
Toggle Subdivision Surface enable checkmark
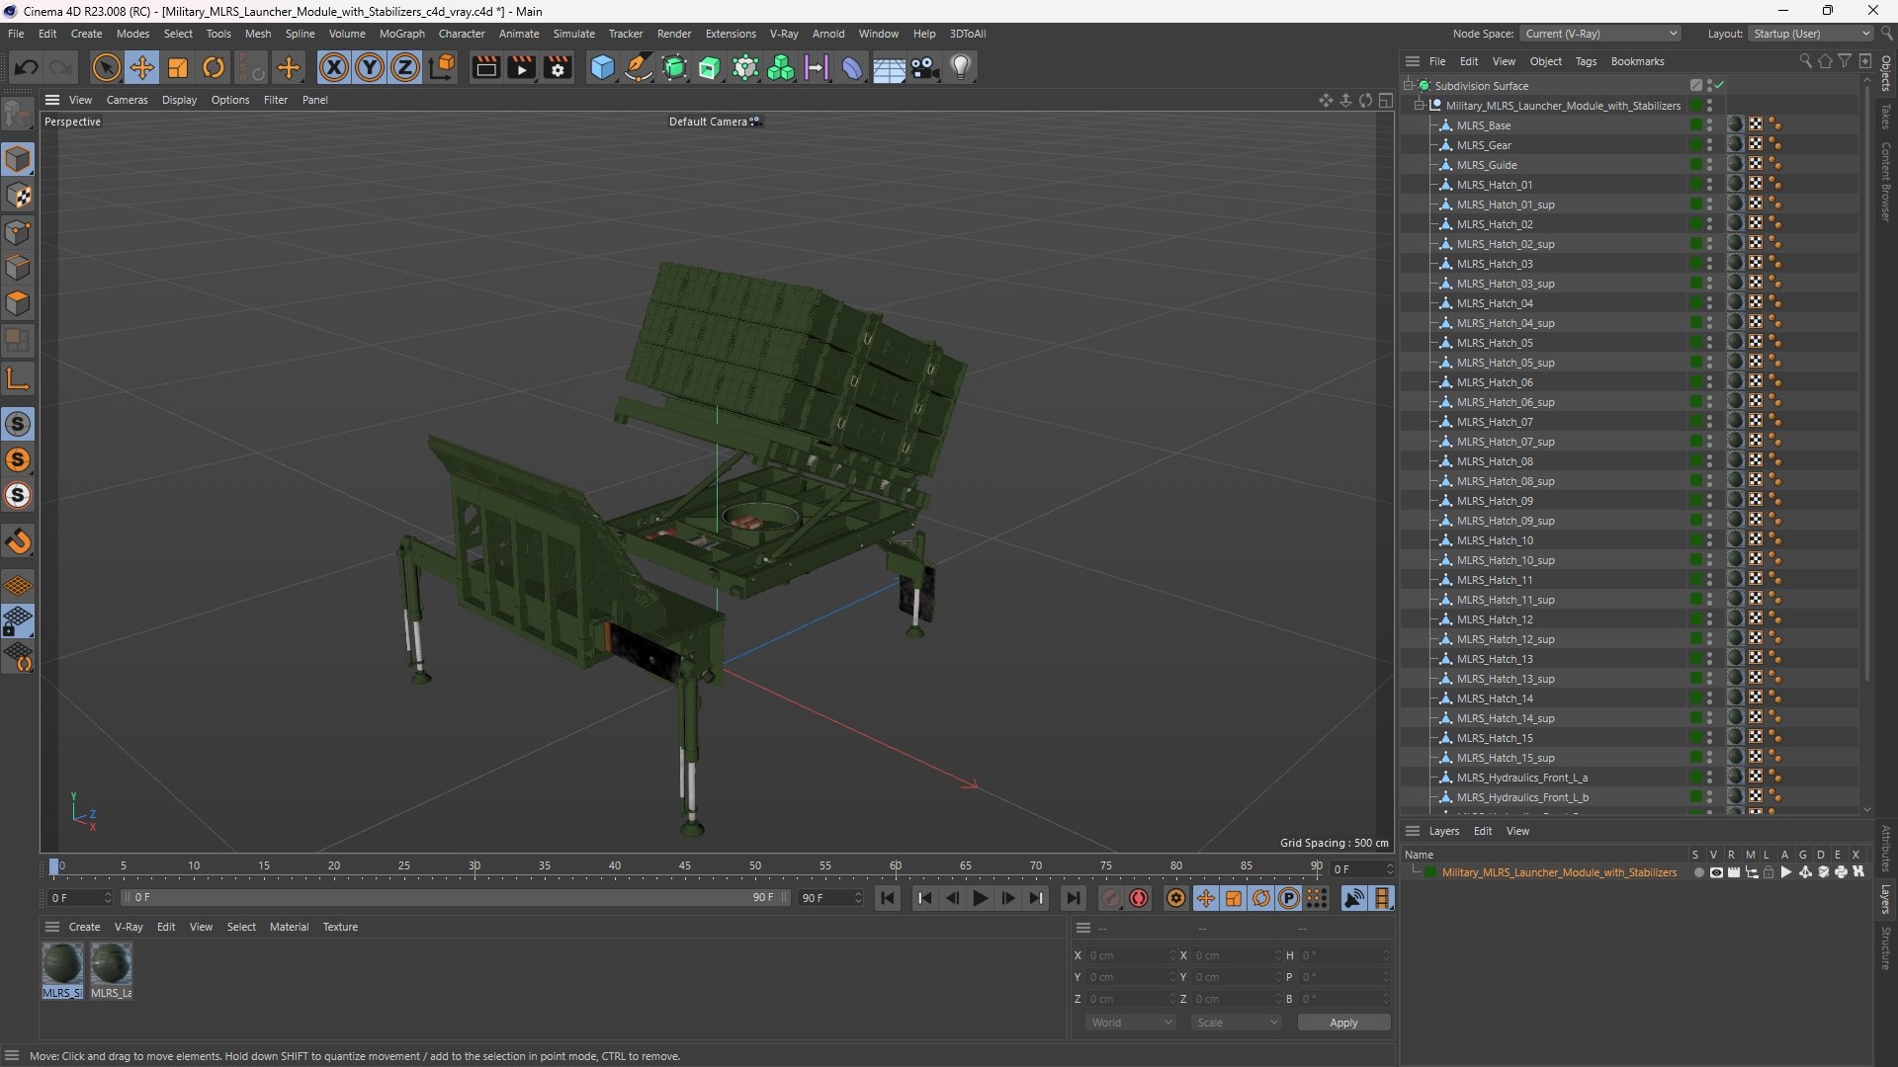pos(1719,85)
